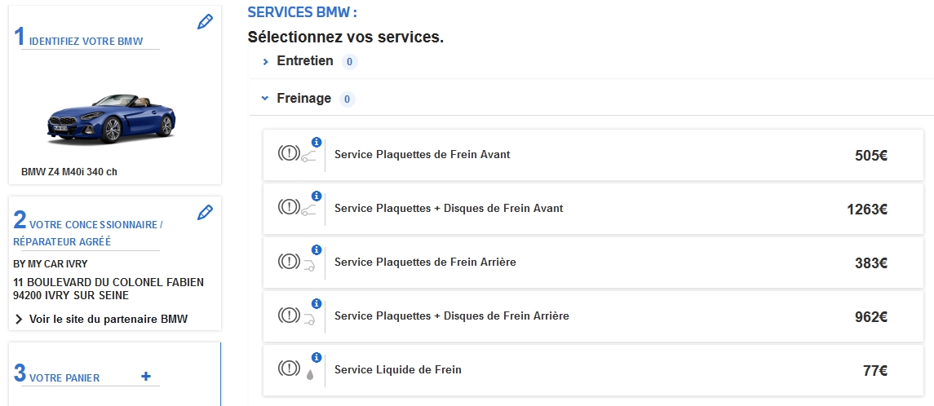Image resolution: width=934 pixels, height=406 pixels.
Task: Select Service Plaquettes + Disques de Frein Avant
Action: [449, 209]
